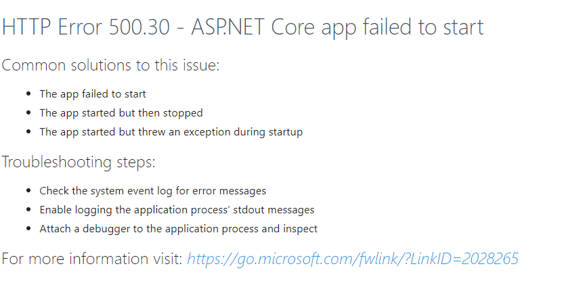Image resolution: width=581 pixels, height=300 pixels.
Task: Click 'Check the system event log' step
Action: 152,191
